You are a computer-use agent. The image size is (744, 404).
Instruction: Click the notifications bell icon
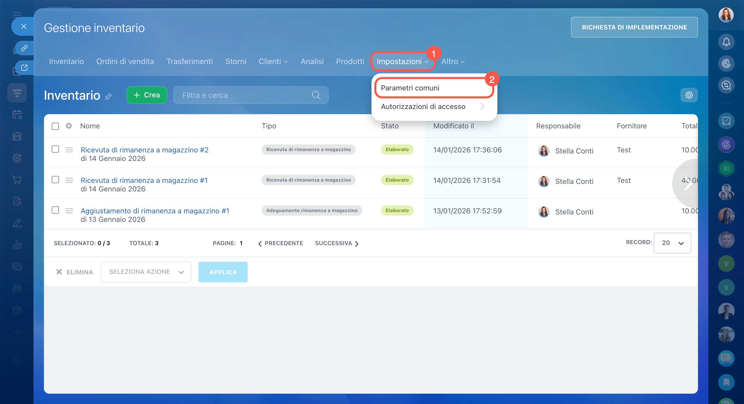[x=726, y=42]
